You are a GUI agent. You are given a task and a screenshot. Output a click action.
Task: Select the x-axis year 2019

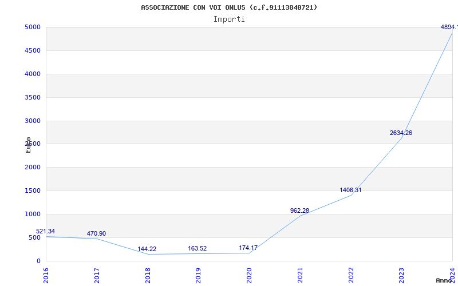(x=198, y=275)
